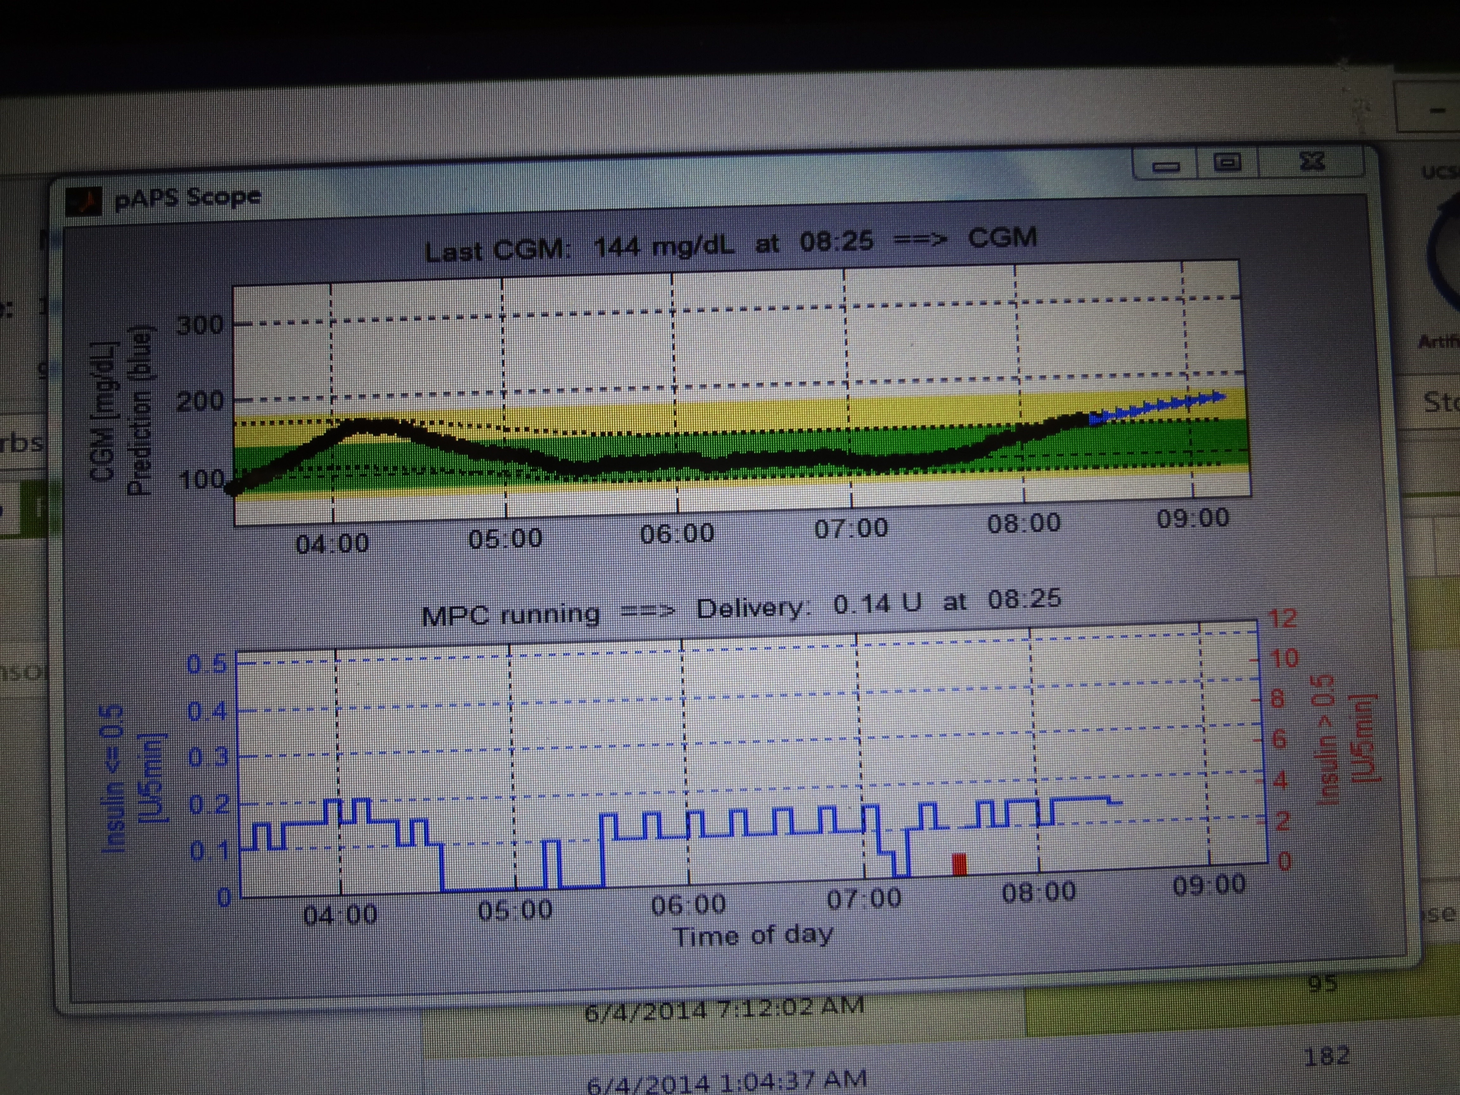
Task: Minimize the pAPS Scope window
Action: pos(1166,166)
